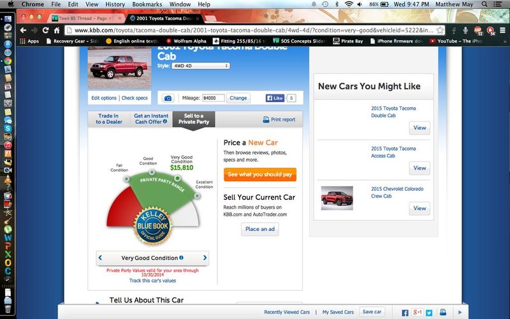
Task: Open the My Saved Cars link
Action: coord(338,312)
